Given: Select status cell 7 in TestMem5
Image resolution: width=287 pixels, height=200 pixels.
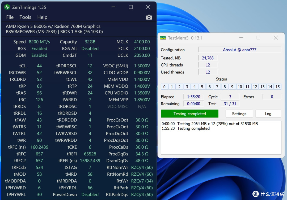Looking at the screenshot, I should pos(217,87).
